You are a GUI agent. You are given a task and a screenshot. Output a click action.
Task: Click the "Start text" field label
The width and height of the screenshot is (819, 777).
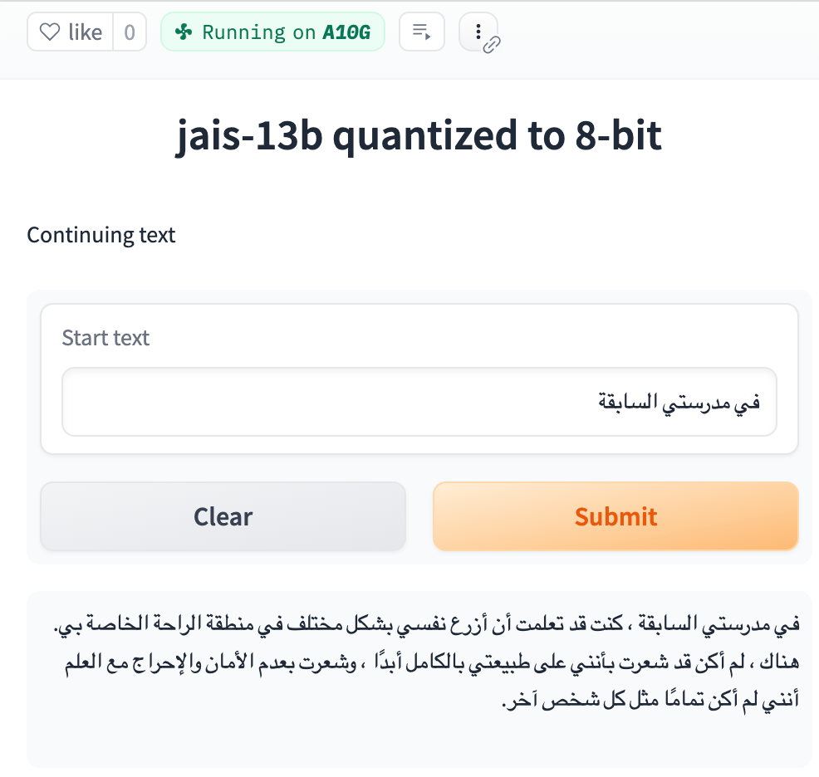coord(105,338)
